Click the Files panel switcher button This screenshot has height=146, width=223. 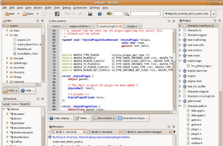click(10, 90)
